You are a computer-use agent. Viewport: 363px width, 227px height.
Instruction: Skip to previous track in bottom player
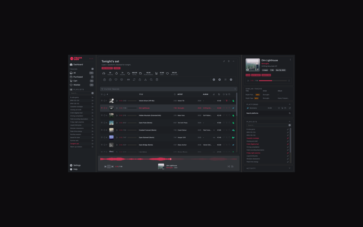click(105, 167)
